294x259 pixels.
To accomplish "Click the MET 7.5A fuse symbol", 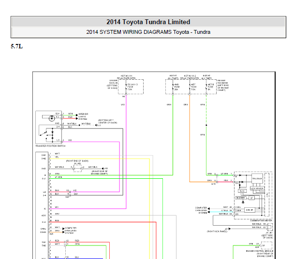I will tap(190, 87).
